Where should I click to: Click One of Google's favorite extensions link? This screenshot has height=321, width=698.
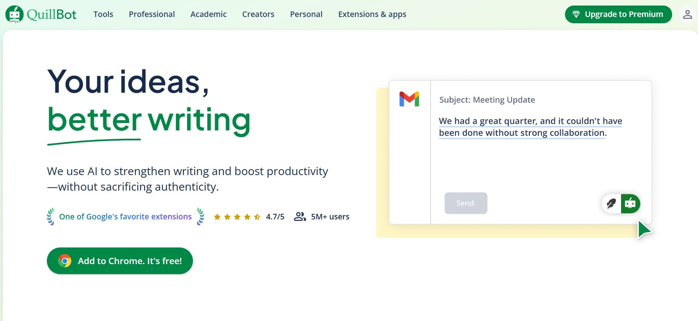coord(125,216)
